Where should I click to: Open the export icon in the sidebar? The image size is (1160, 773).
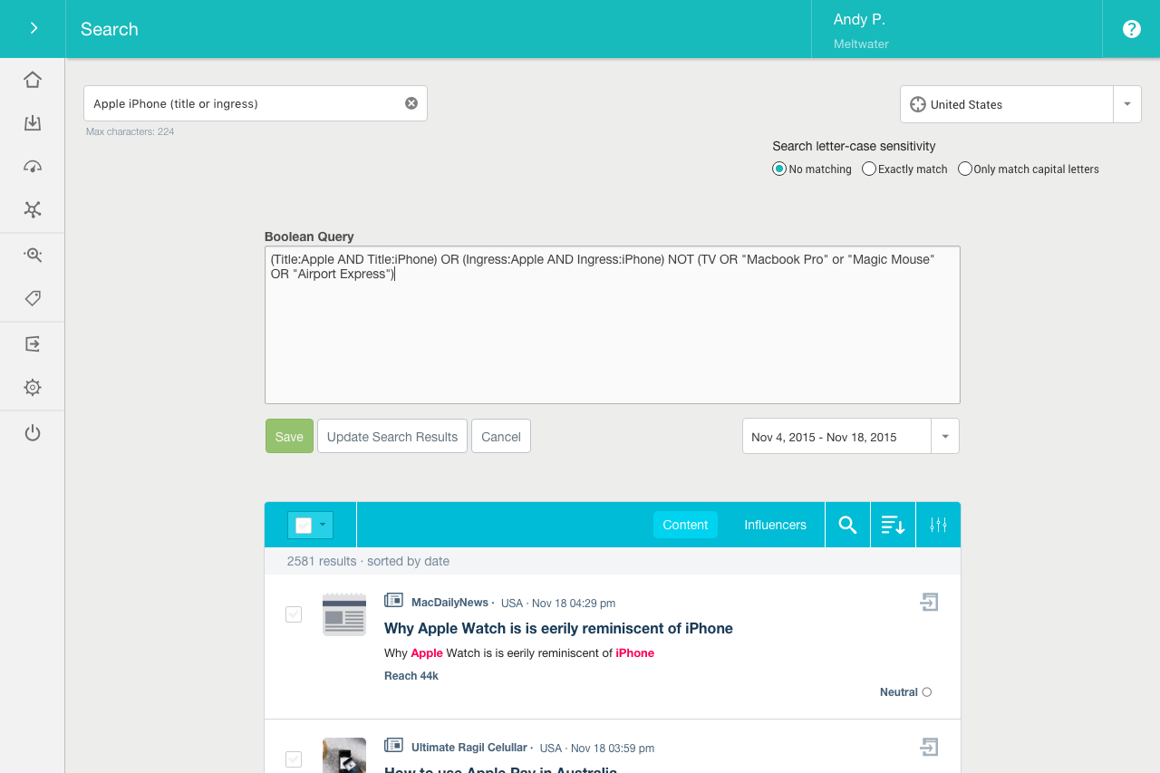click(33, 343)
